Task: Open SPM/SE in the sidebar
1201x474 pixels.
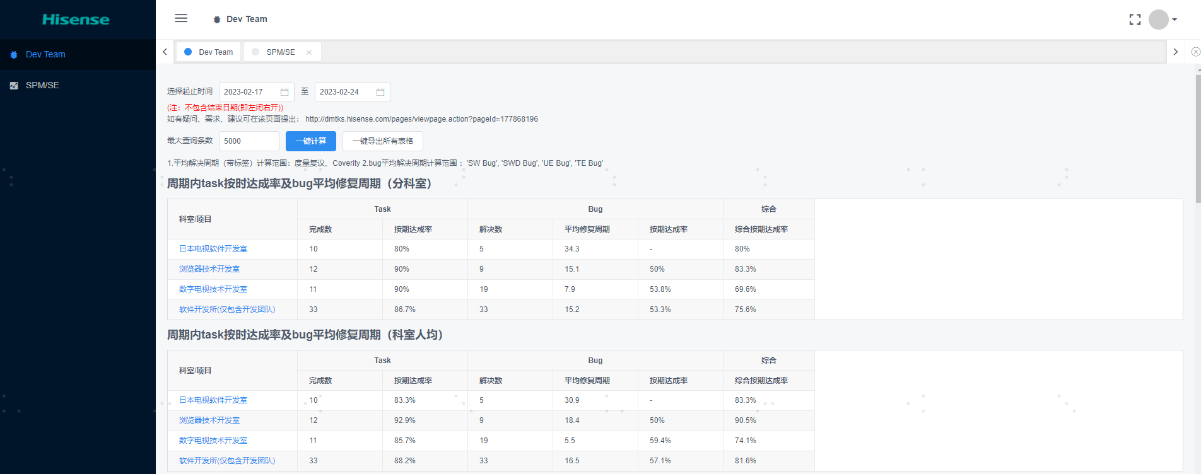Action: pyautogui.click(x=42, y=85)
